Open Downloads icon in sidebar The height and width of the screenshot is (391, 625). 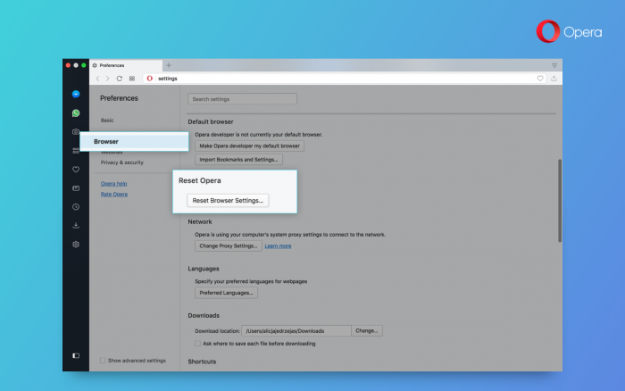pos(76,226)
